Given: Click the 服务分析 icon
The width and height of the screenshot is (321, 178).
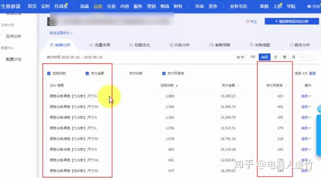Looking at the screenshot, I should click(292, 45).
